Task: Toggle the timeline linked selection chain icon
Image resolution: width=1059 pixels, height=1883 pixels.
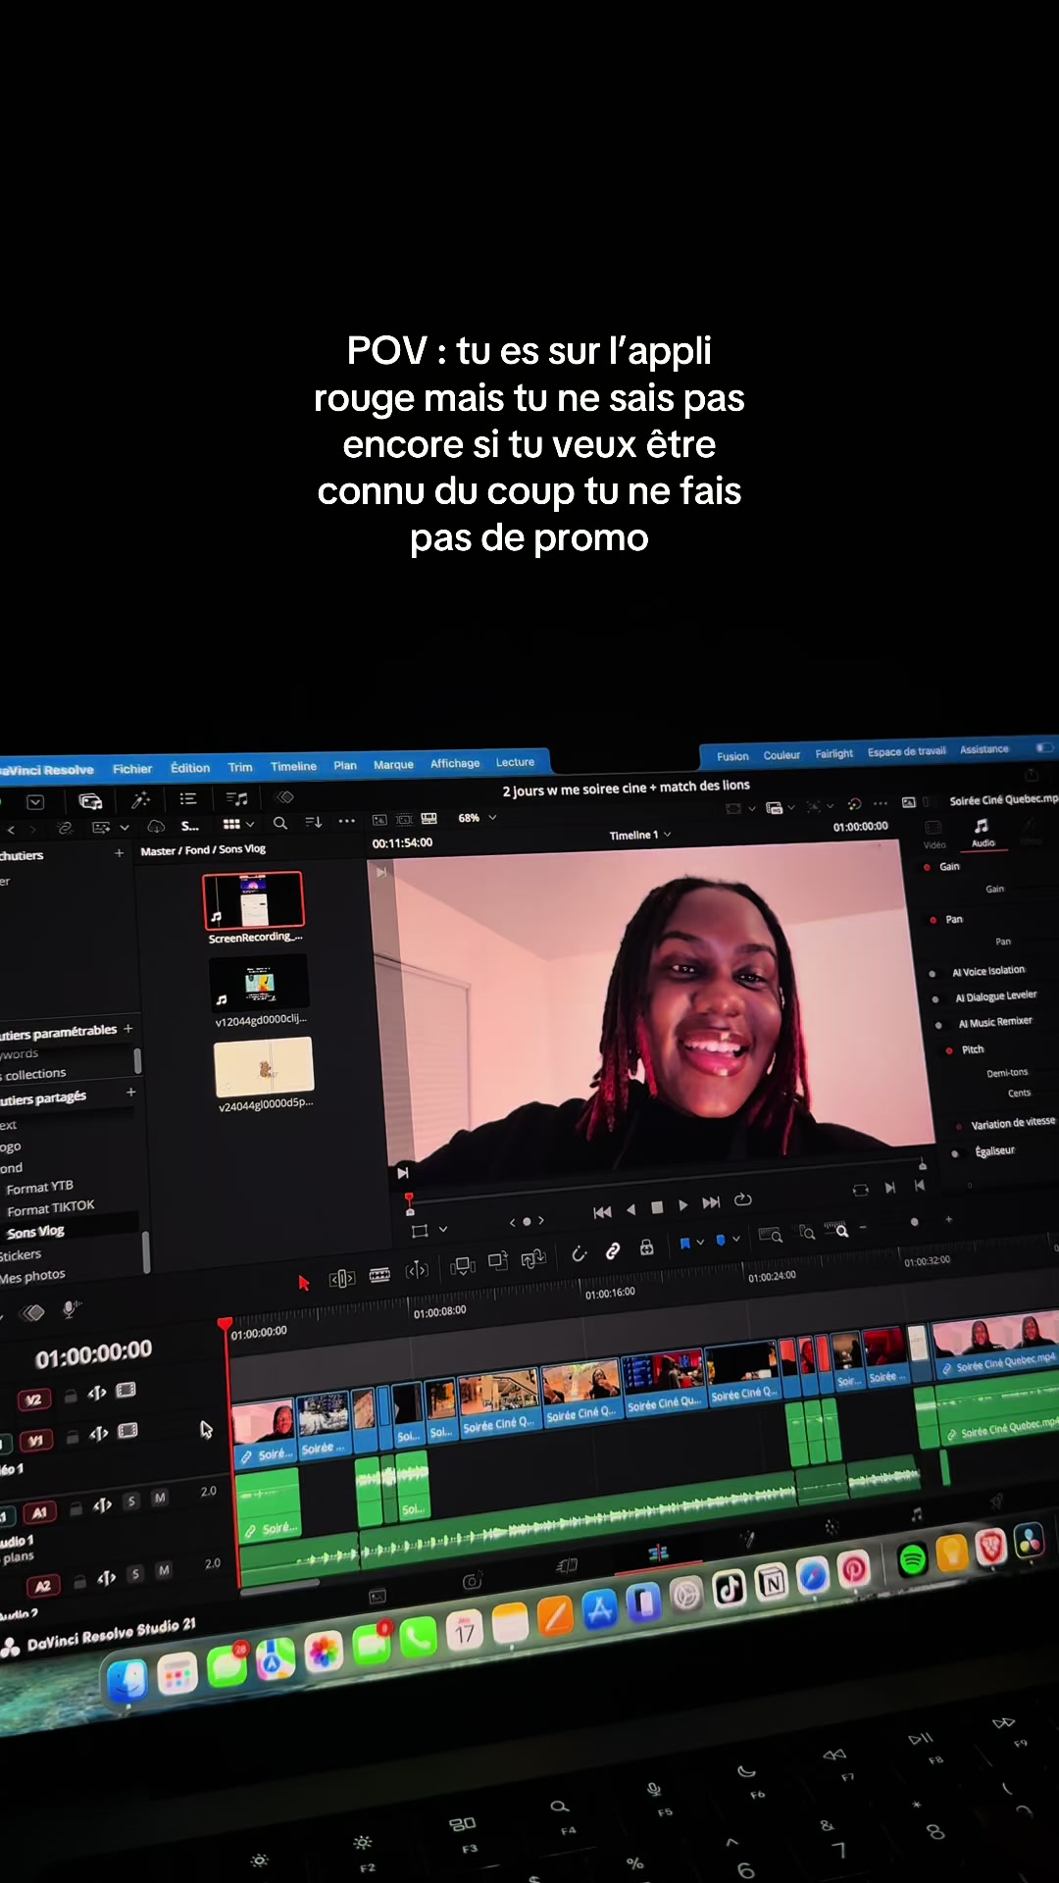Action: (613, 1249)
